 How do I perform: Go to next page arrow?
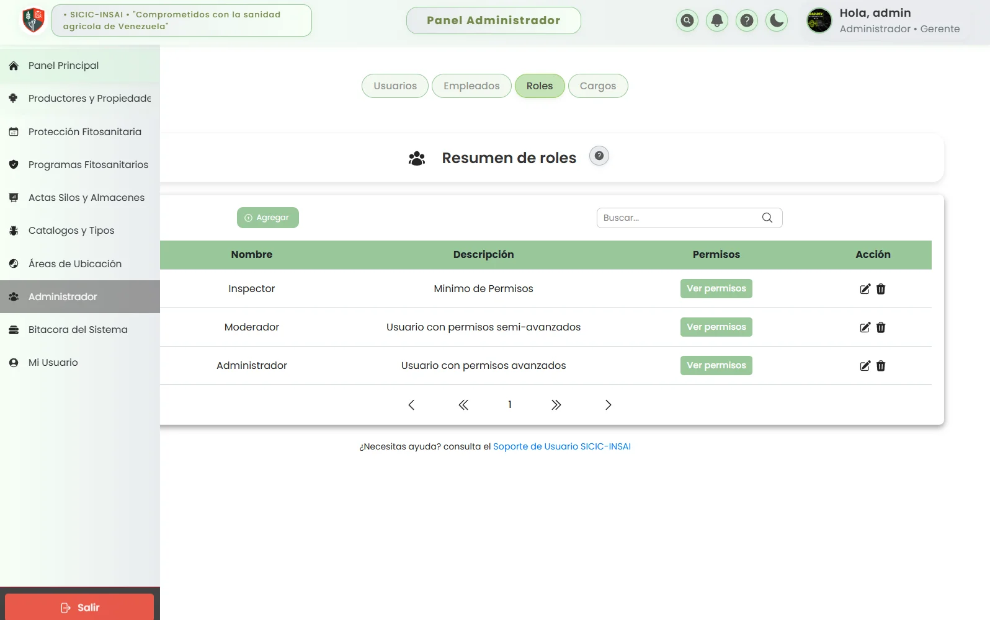609,405
